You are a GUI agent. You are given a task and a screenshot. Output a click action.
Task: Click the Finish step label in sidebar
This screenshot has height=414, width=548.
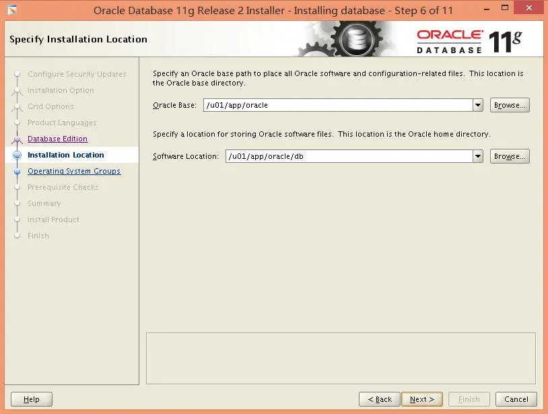pos(38,236)
